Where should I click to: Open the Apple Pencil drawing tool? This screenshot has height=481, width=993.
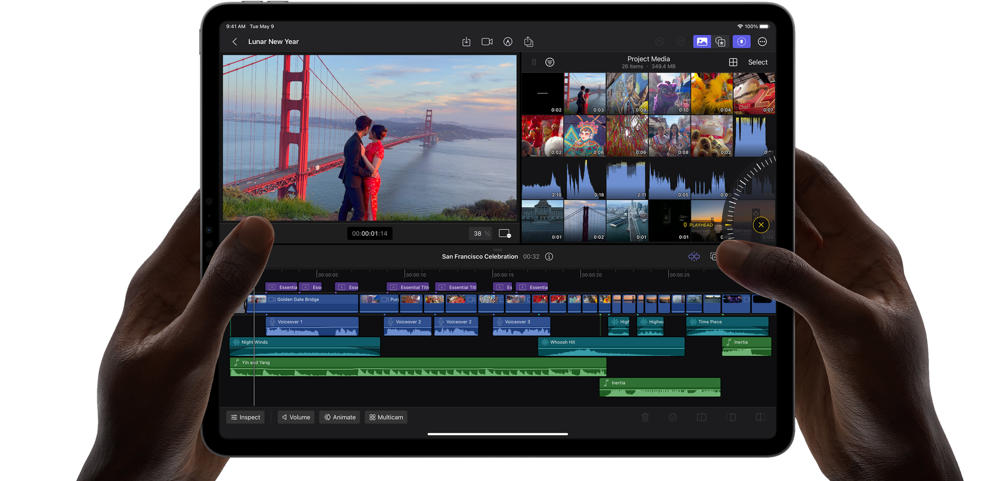[x=507, y=42]
